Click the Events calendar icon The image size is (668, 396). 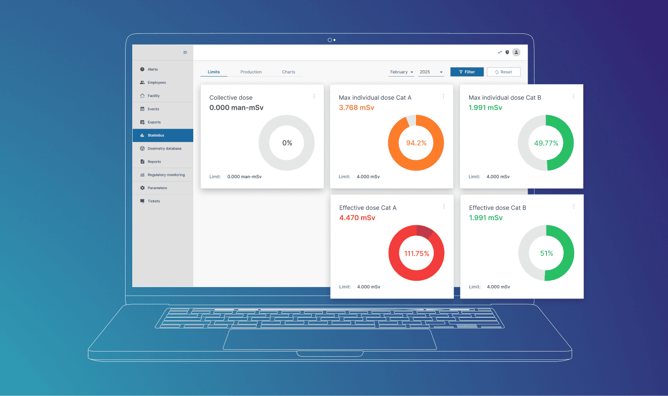pyautogui.click(x=142, y=109)
